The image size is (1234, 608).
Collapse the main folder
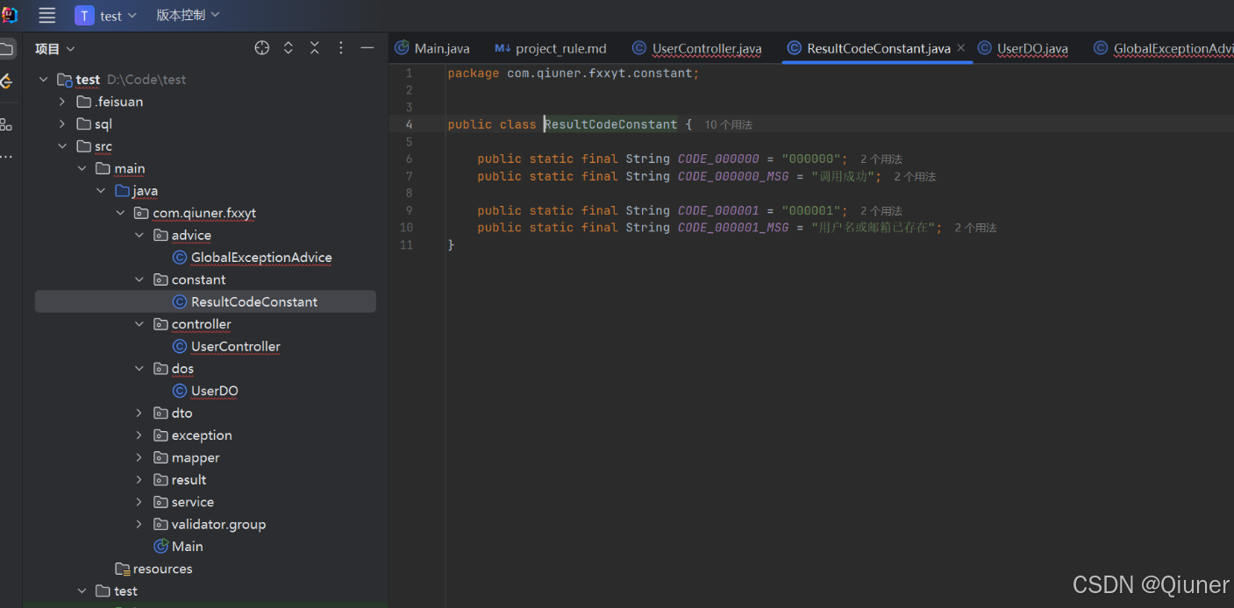[x=82, y=168]
